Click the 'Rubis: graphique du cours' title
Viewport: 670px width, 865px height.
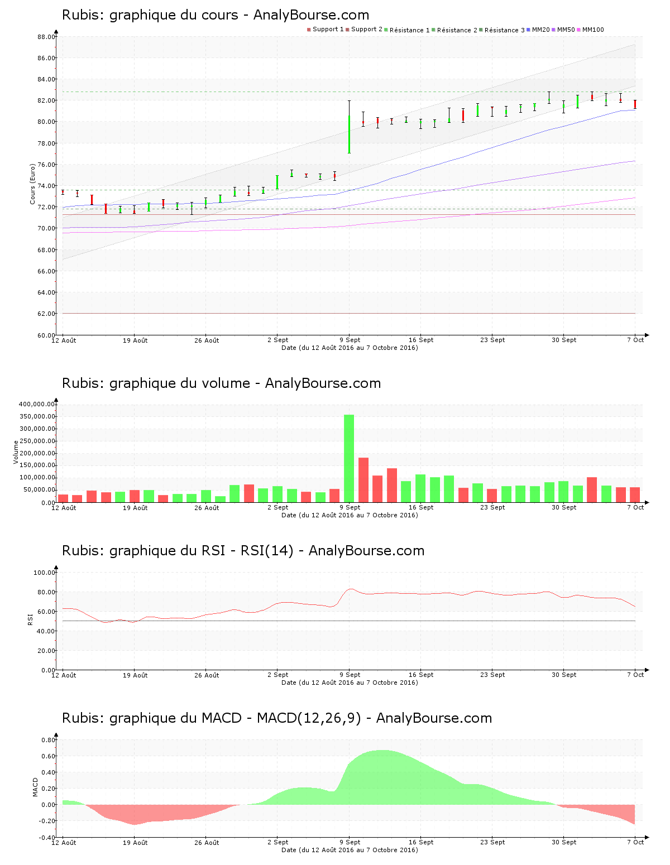click(215, 15)
